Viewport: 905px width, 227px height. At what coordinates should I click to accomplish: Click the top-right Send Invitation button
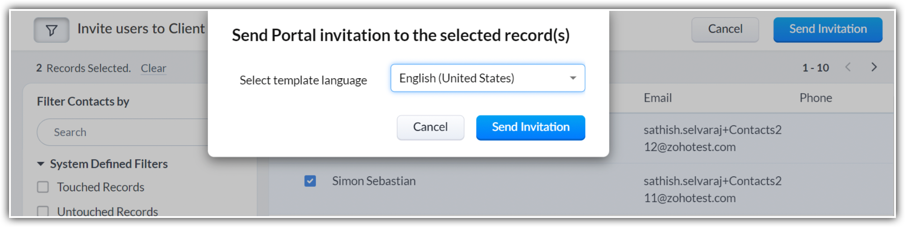[827, 29]
